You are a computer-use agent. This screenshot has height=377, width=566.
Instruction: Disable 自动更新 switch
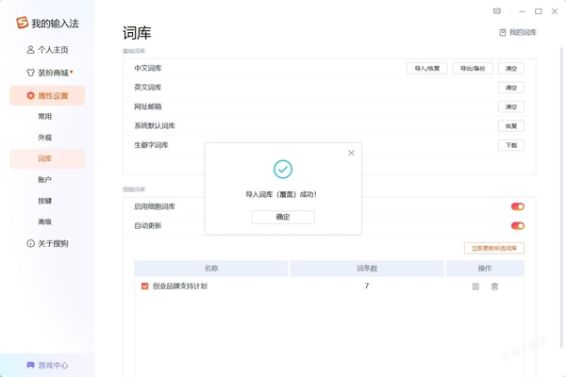coord(517,225)
